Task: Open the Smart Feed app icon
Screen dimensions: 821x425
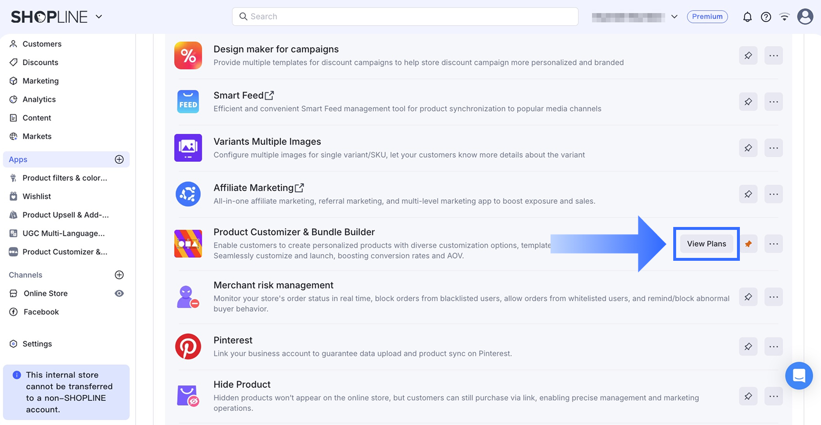Action: pos(188,101)
